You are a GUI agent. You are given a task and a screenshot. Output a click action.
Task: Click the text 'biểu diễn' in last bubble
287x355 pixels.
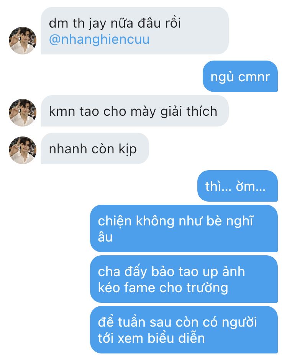point(176,338)
